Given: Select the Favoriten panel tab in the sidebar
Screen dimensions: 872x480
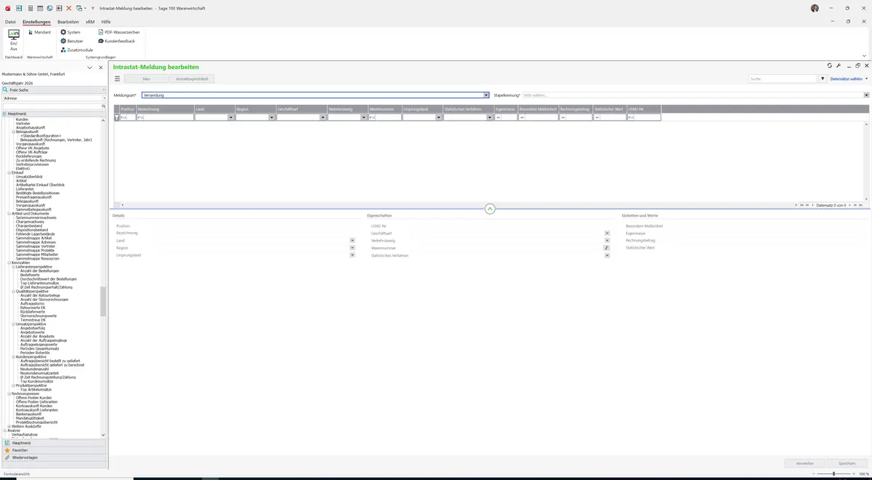Looking at the screenshot, I should [54, 450].
